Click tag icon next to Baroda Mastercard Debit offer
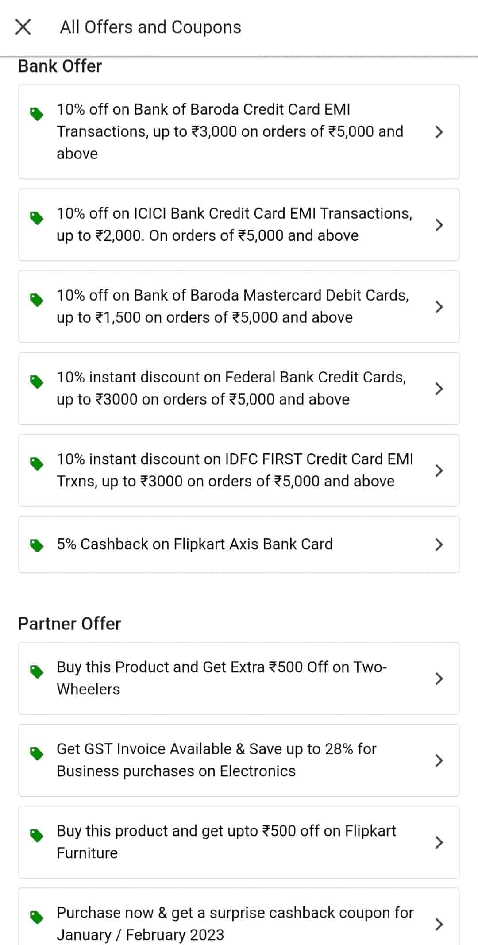Image resolution: width=478 pixels, height=945 pixels. 37,300
